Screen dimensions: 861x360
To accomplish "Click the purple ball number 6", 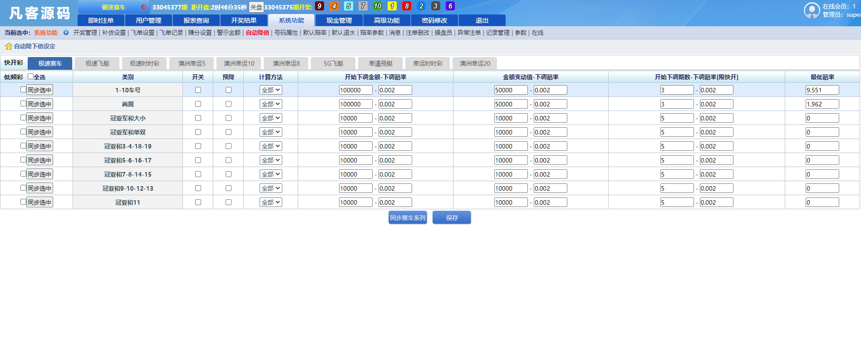I will click(x=450, y=6).
